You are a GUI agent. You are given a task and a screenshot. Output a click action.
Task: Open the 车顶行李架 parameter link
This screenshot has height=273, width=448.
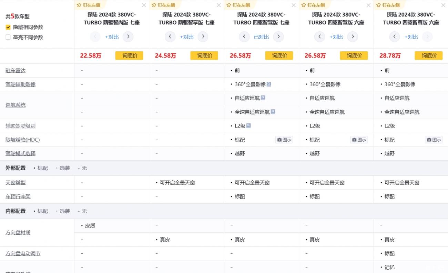(18, 196)
